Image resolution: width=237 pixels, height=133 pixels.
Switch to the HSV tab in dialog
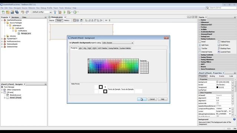tap(80, 48)
